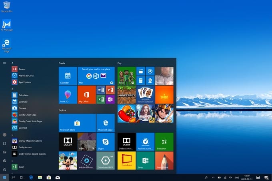Launch the Microsoft Store tile
The image size is (272, 181).
[x=77, y=123]
